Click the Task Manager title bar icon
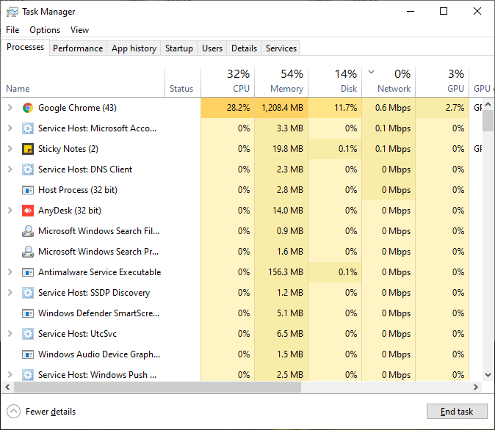 [x=12, y=12]
